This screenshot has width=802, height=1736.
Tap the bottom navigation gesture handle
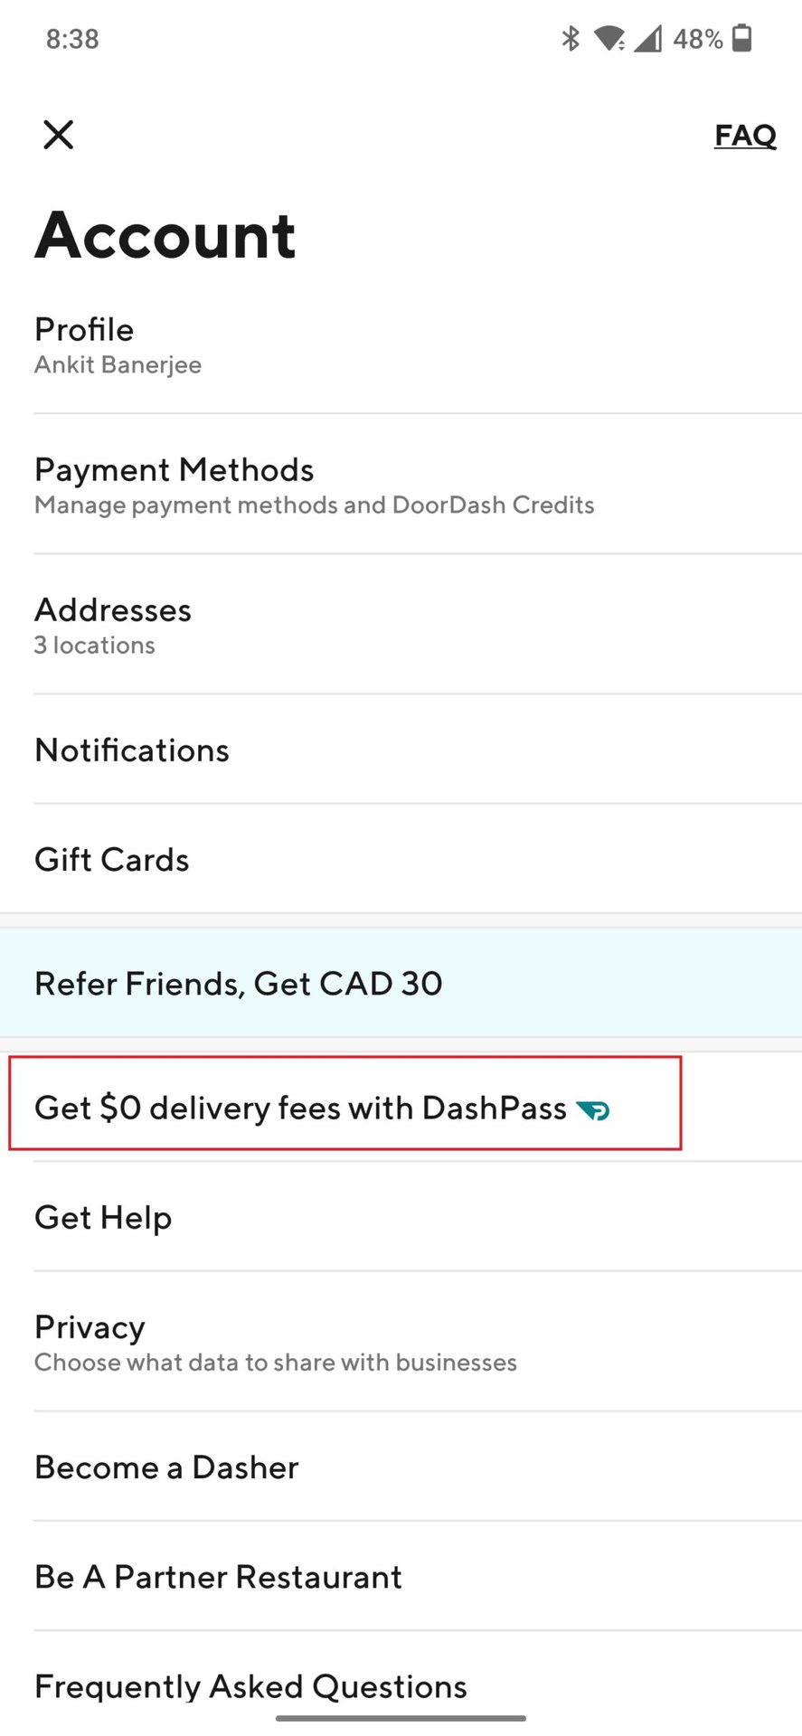[401, 1718]
